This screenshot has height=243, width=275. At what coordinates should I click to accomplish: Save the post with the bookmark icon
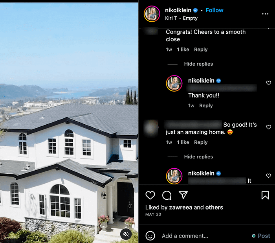265,195
